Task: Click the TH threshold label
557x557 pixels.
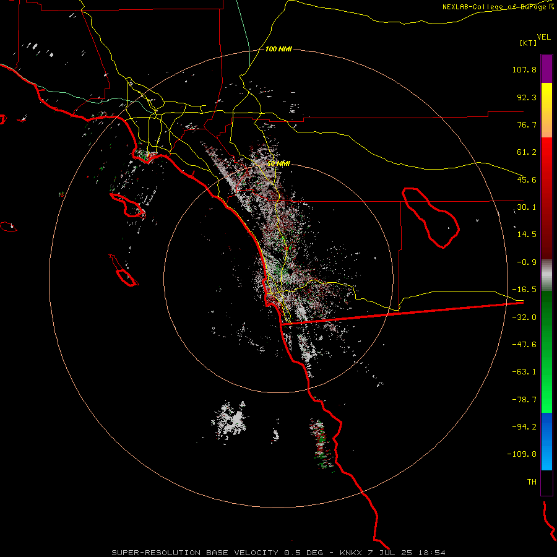Action: click(x=532, y=482)
